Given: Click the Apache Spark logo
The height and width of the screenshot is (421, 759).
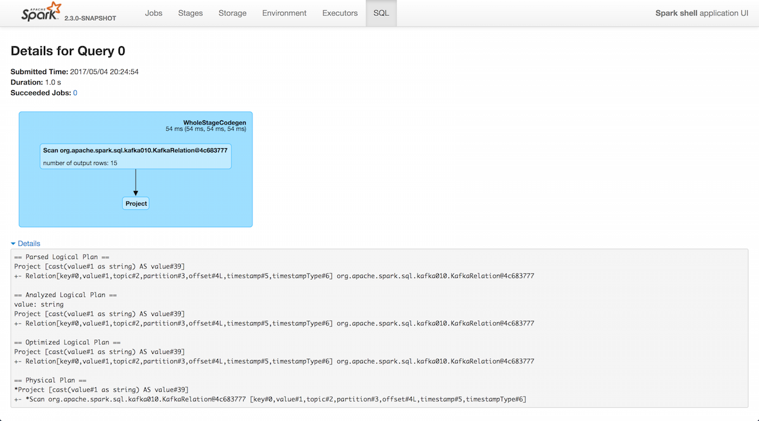Looking at the screenshot, I should (x=40, y=12).
